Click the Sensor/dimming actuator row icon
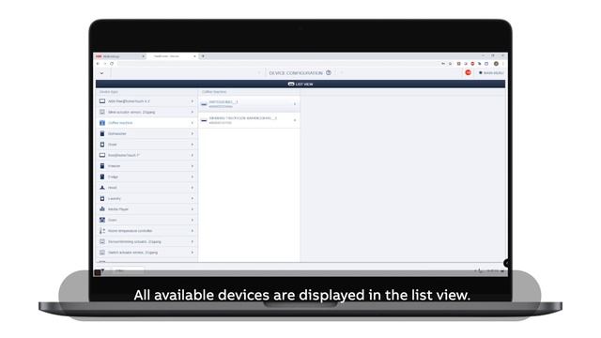 (102, 242)
